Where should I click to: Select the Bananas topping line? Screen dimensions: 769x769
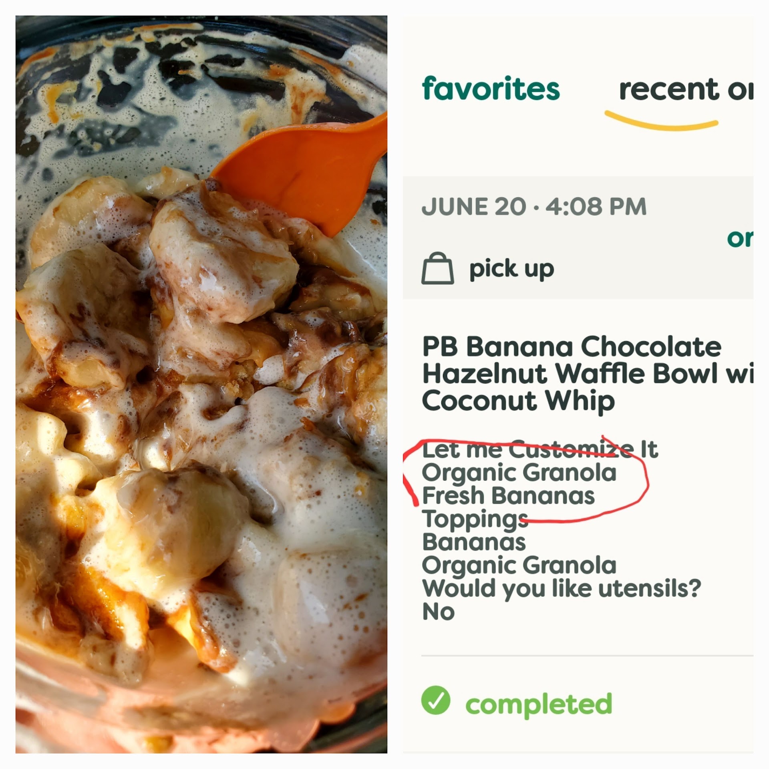click(x=474, y=542)
